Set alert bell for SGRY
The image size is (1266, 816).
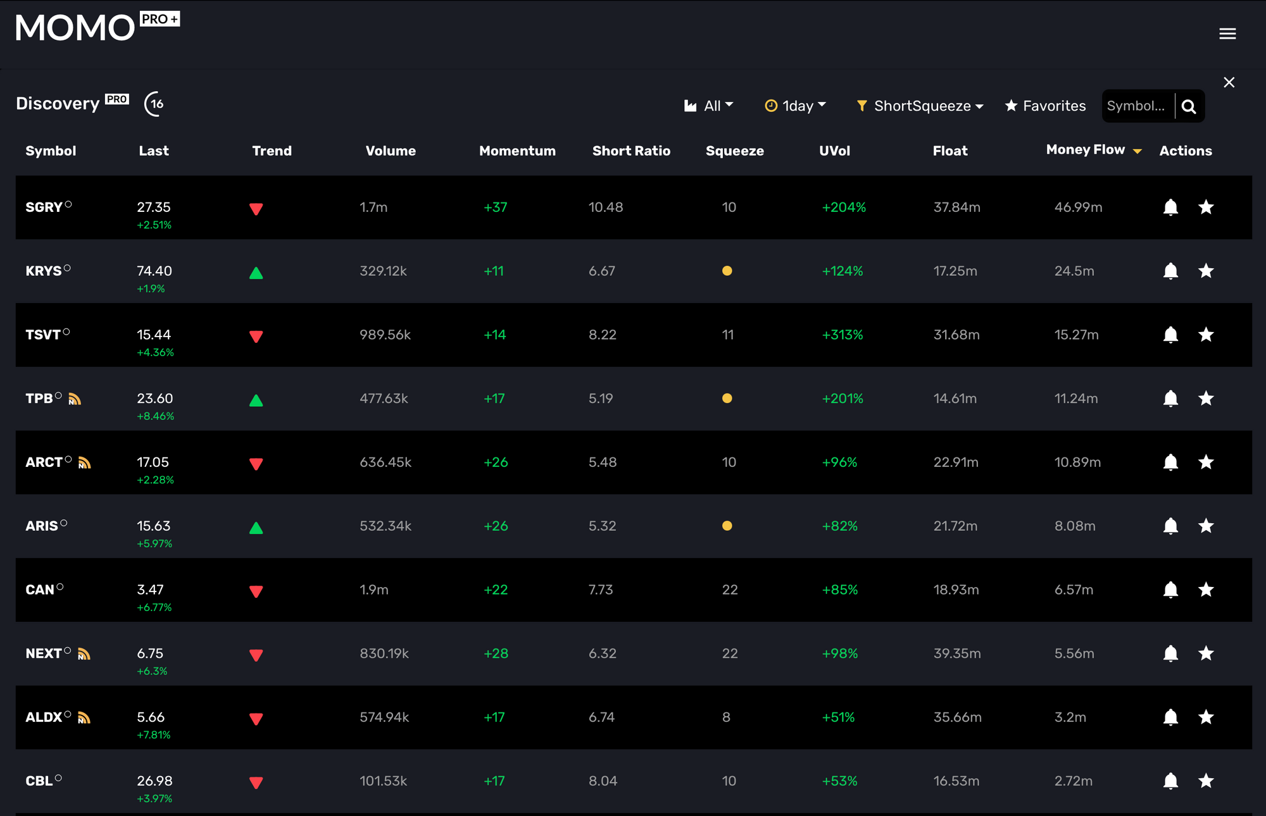[x=1170, y=207]
